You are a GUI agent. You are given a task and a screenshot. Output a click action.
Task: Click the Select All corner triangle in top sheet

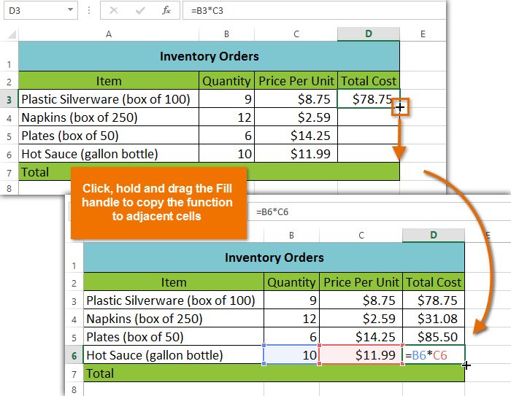click(x=11, y=34)
